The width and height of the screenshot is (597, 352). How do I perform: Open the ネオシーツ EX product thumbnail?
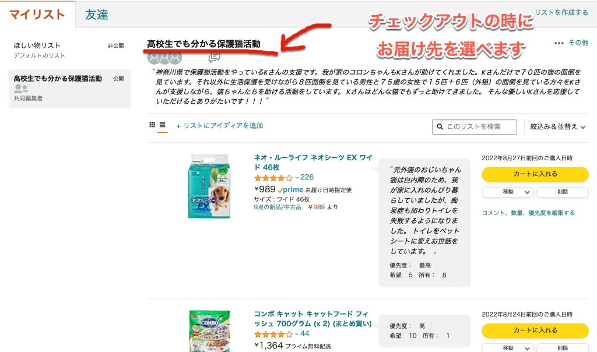(209, 186)
